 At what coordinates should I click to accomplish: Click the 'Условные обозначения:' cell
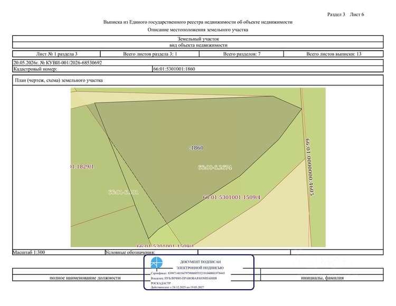(152, 252)
